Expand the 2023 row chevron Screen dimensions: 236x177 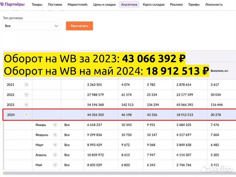[x=27, y=105]
